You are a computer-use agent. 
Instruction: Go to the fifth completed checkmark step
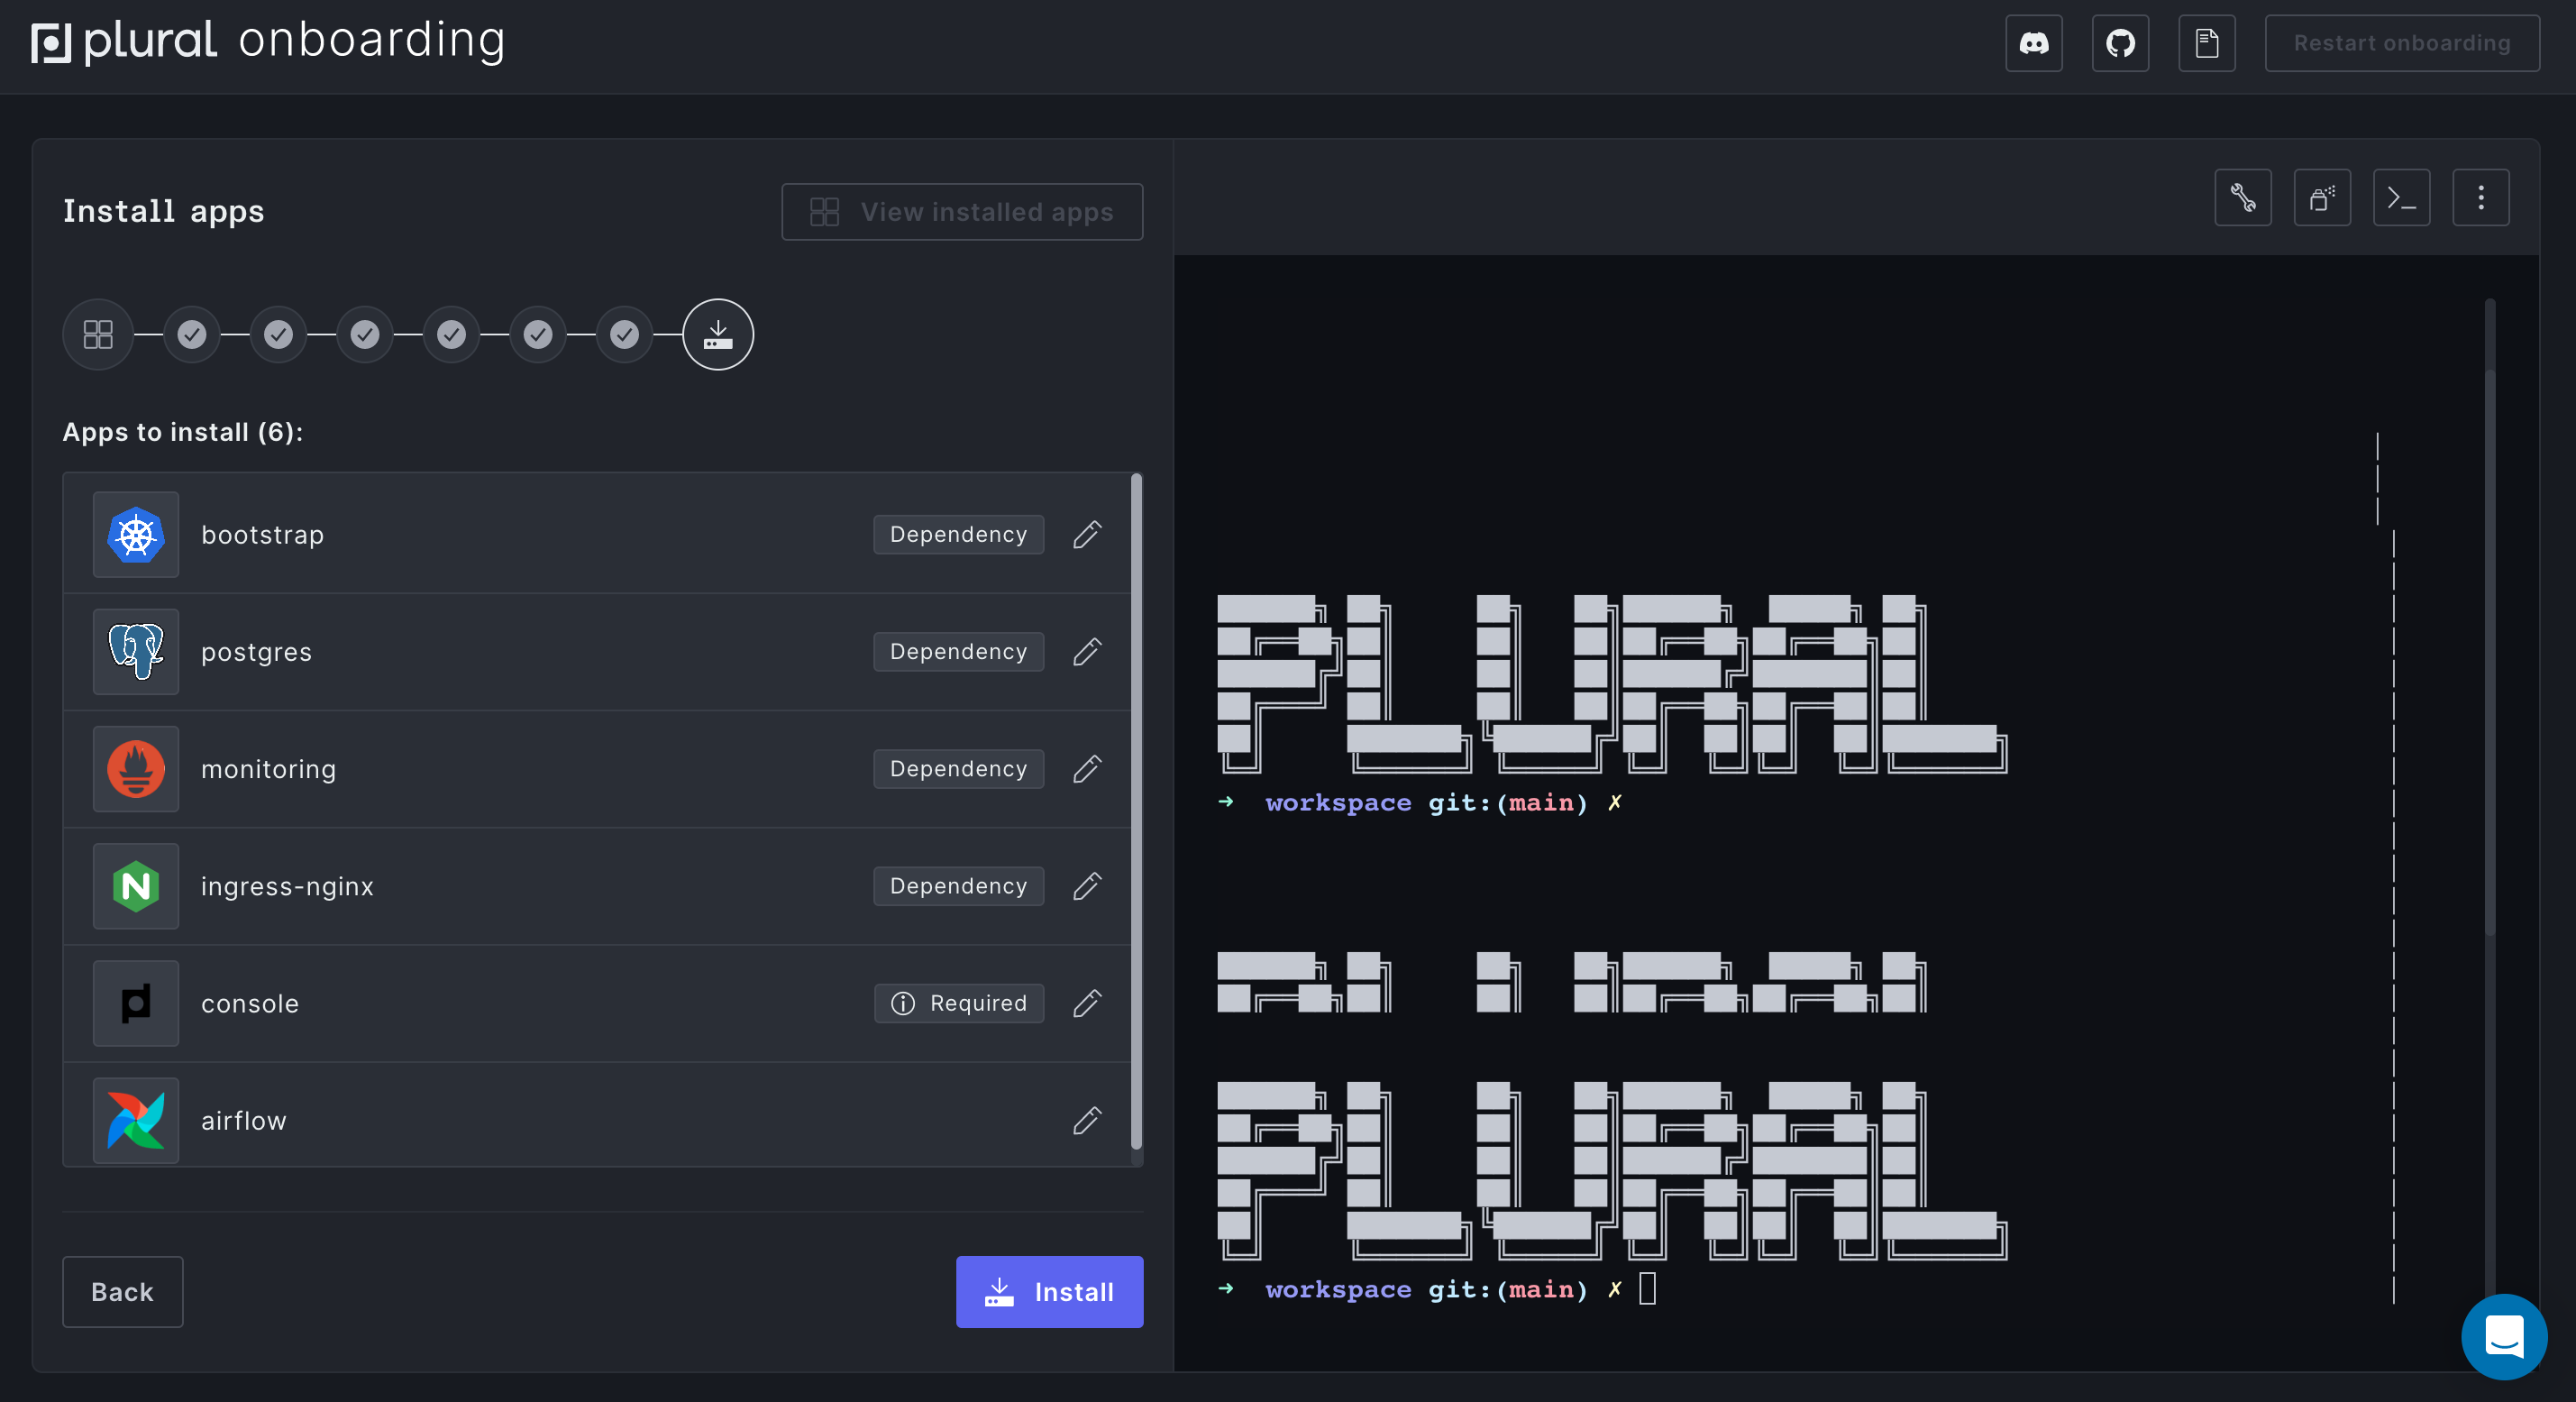click(x=538, y=334)
